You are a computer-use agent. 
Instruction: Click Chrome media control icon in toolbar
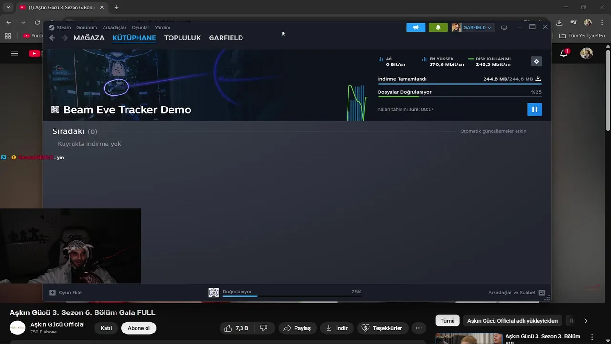coord(573,22)
